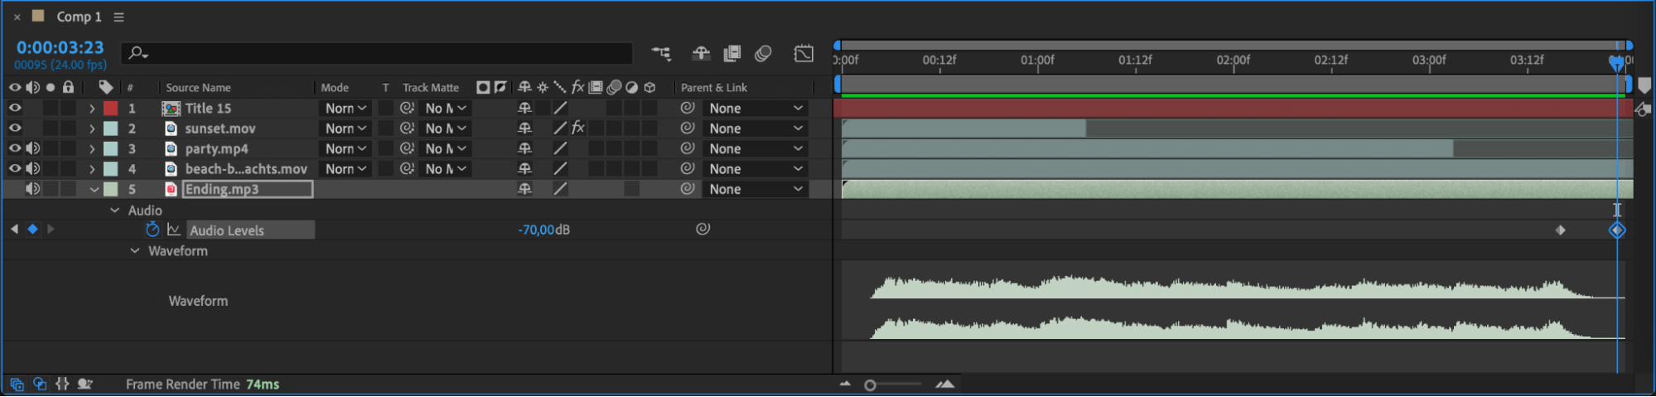Screen dimensions: 1656x397
Task: Hide the Title 15 layer
Action: click(15, 108)
